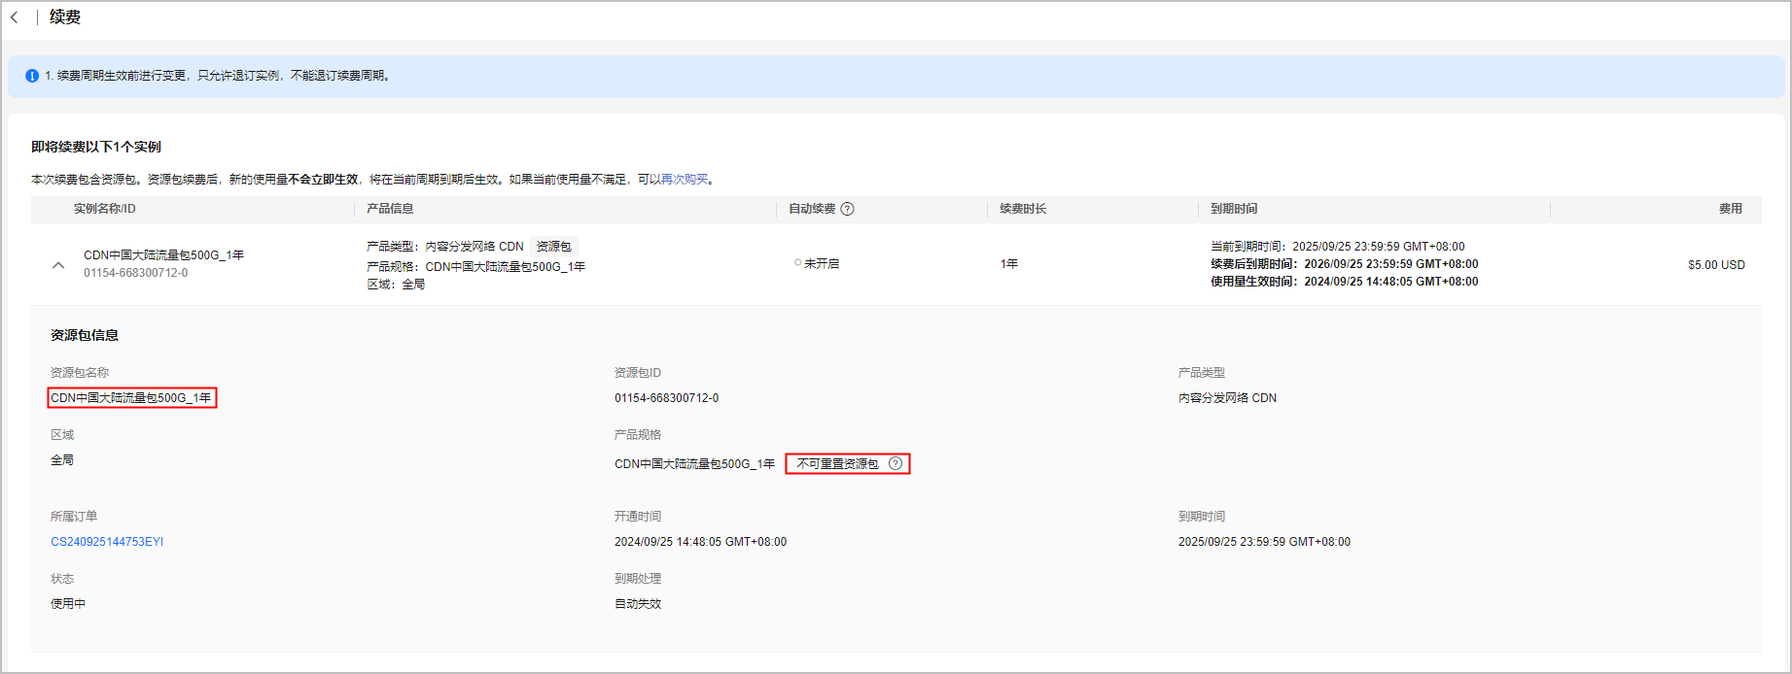Open the 再次购买 link

685,180
